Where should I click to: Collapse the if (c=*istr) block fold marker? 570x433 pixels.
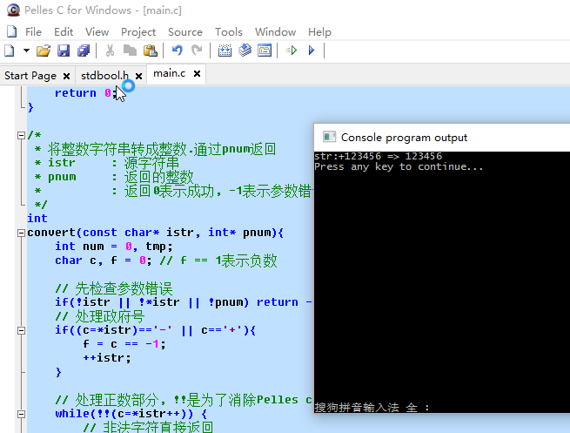click(x=22, y=330)
